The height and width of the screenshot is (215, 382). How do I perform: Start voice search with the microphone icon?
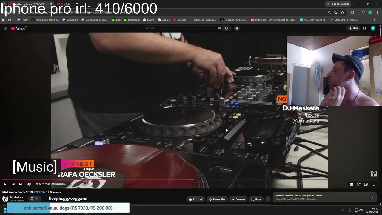(237, 28)
